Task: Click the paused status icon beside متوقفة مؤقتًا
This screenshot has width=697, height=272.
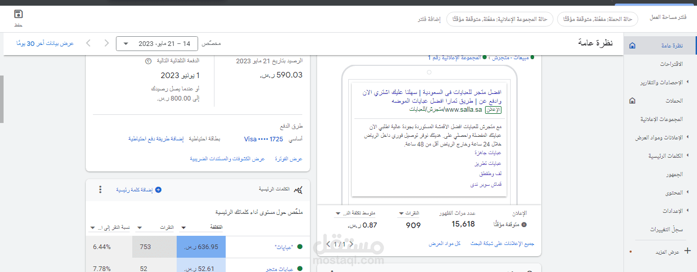Action: click(x=524, y=225)
